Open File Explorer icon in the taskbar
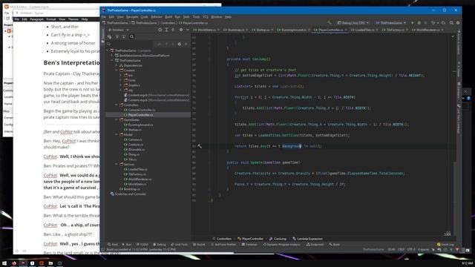Viewport: 475px width, 267px height. (x=50, y=263)
